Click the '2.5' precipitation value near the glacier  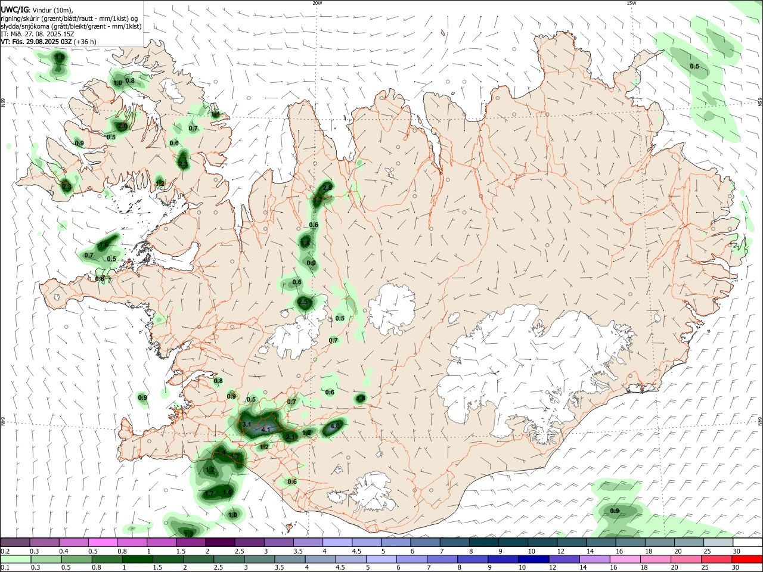[303, 302]
